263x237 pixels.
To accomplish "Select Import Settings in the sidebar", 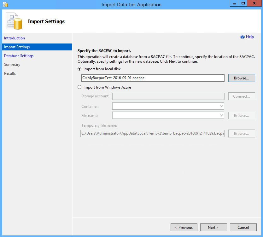I will tap(17, 47).
